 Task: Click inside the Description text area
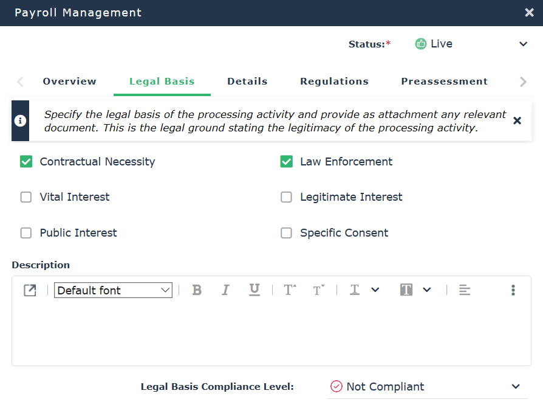pos(271,335)
